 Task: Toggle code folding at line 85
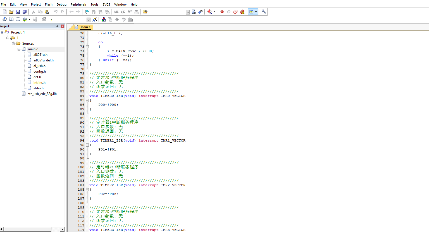pos(87,100)
